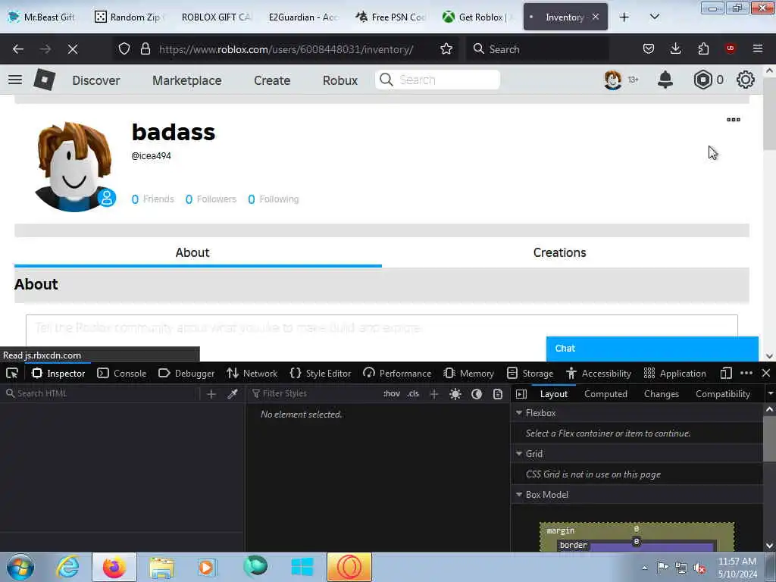Click the avatar headshot in the navbar
Viewport: 776px width, 582px height.
[x=612, y=80]
